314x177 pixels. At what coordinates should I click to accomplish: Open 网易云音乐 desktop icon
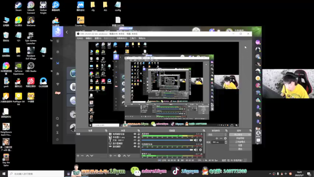click(31, 83)
